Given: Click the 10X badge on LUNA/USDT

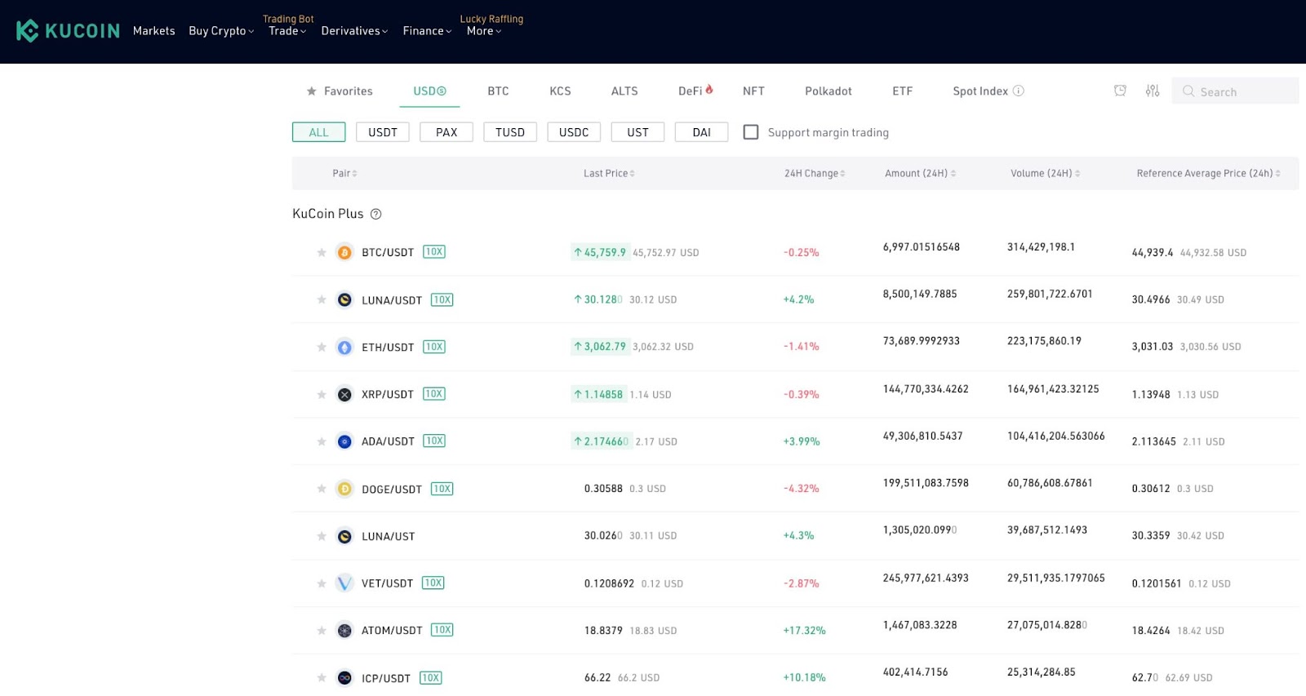Looking at the screenshot, I should [442, 299].
